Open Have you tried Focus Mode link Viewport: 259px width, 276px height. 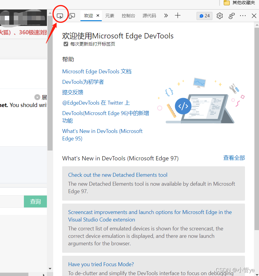click(101, 264)
